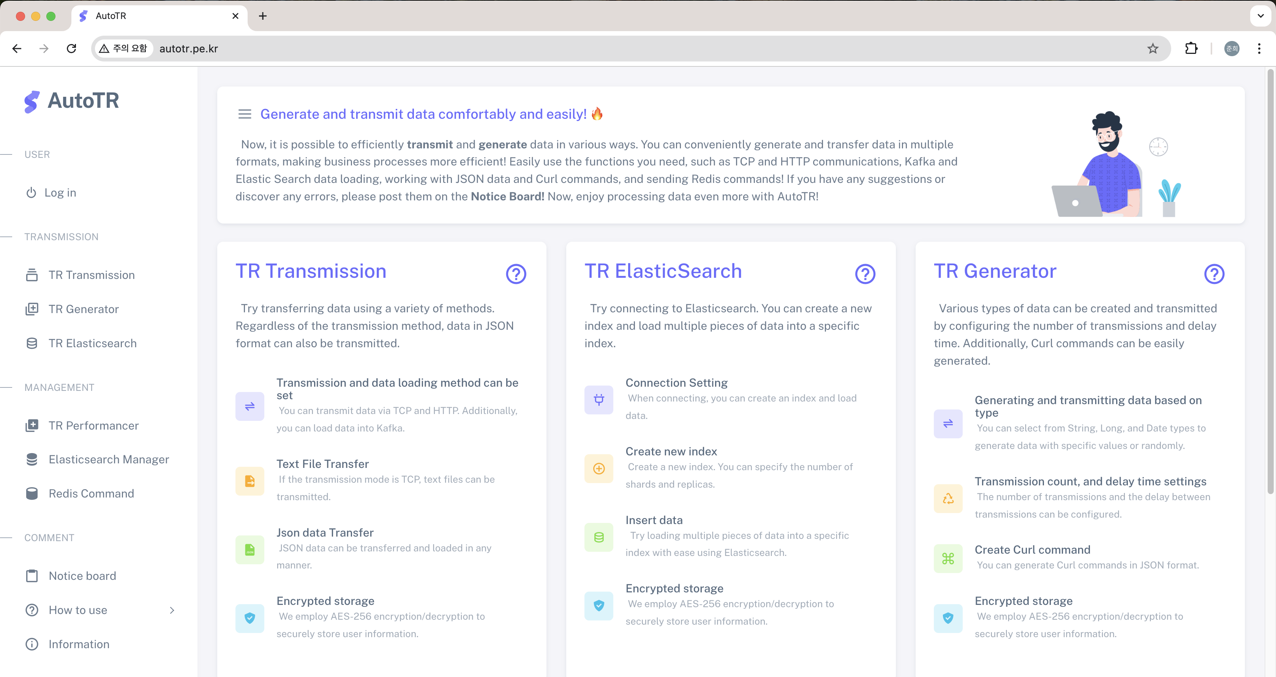Open help icon on TR Transmission card
The image size is (1276, 677).
[x=516, y=274]
